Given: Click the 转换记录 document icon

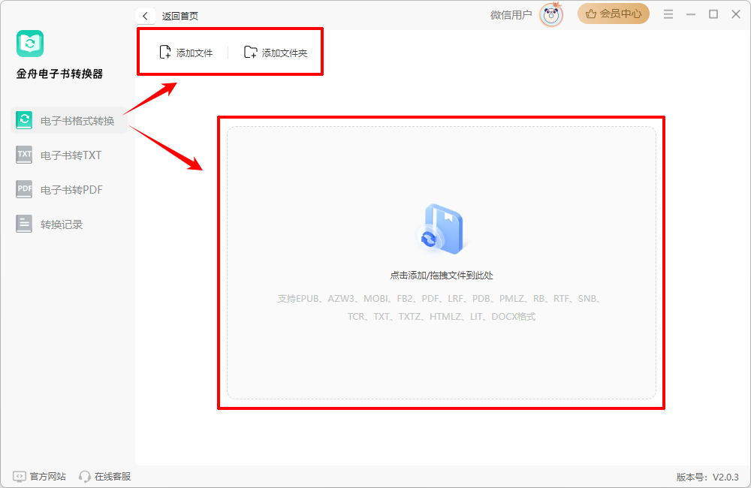Looking at the screenshot, I should point(24,224).
